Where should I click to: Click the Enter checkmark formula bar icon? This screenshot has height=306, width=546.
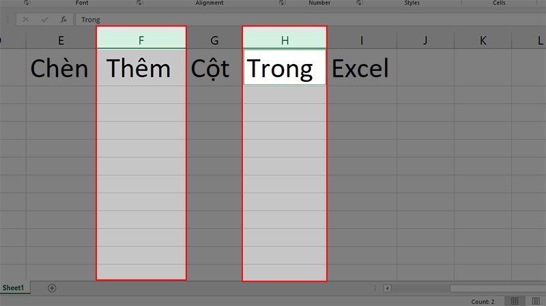click(x=44, y=20)
